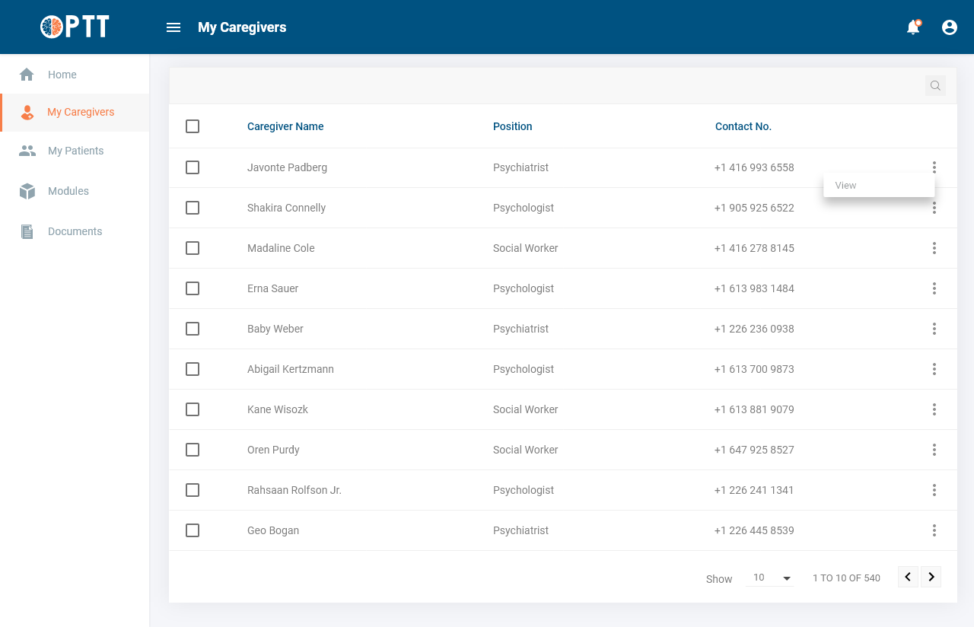
Task: Check the box for Javonte Padberg
Action: tap(193, 167)
